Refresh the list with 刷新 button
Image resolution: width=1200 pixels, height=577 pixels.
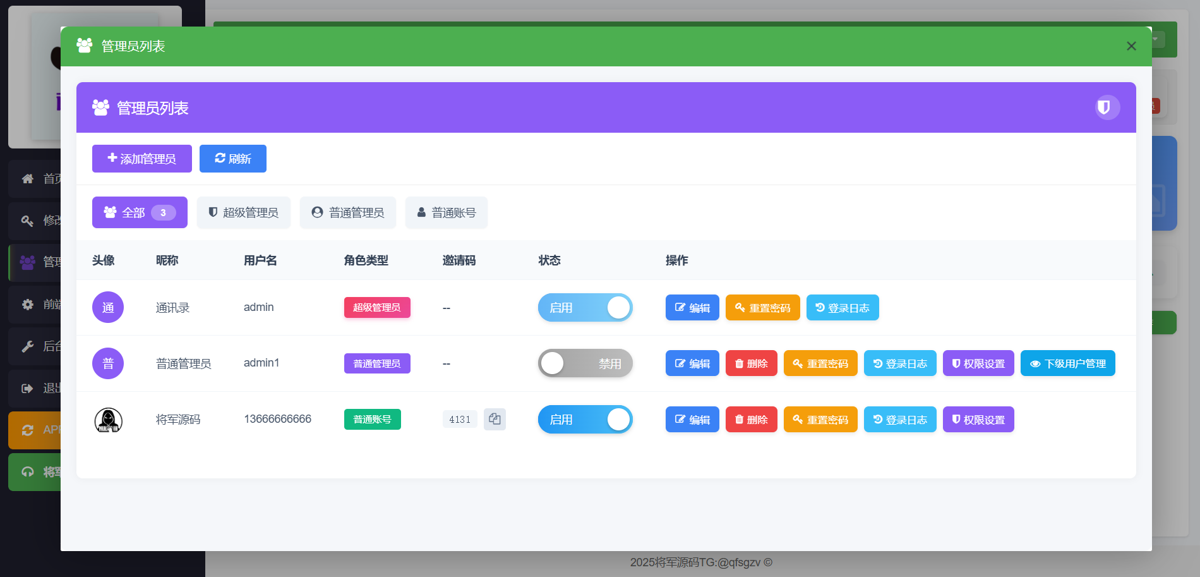232,159
